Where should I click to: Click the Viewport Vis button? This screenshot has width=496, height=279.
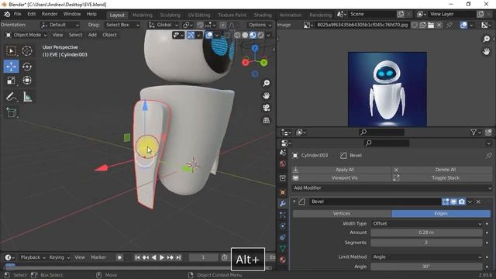click(x=342, y=177)
